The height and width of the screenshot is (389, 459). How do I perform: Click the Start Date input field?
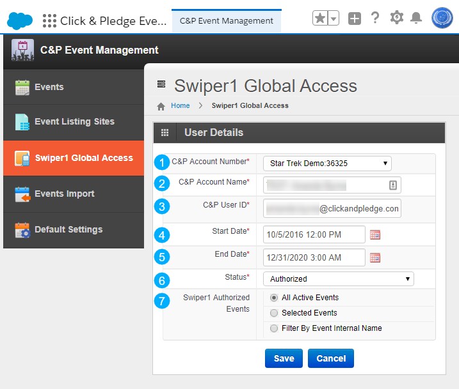coord(314,234)
